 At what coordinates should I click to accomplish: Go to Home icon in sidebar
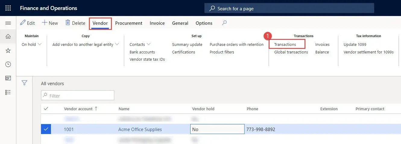(8, 37)
